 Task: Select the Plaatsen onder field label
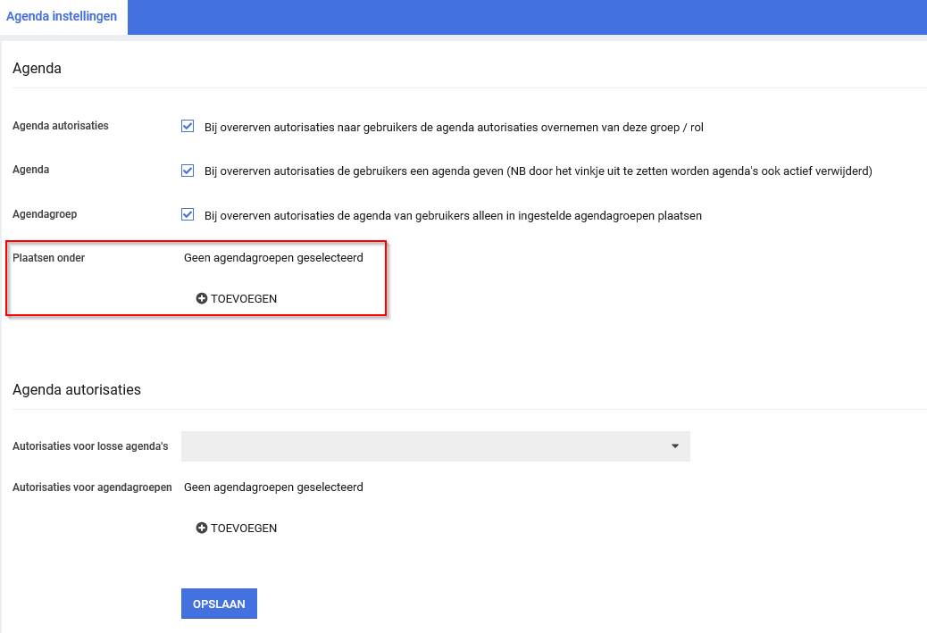(x=49, y=259)
